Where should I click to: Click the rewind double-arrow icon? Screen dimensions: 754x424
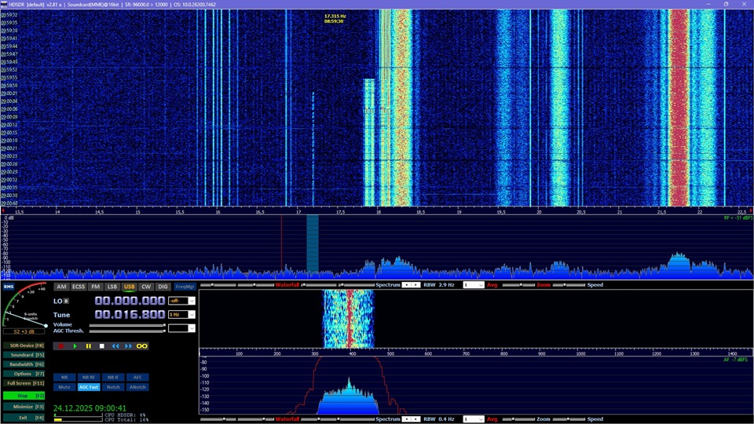(115, 345)
